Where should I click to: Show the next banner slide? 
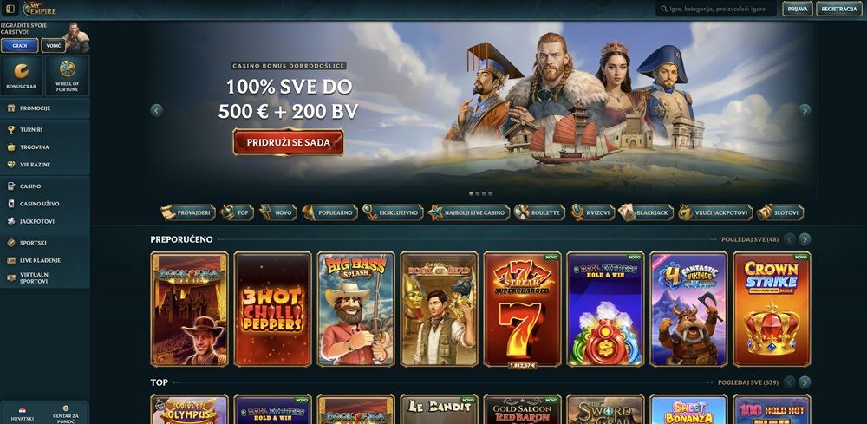pos(805,110)
